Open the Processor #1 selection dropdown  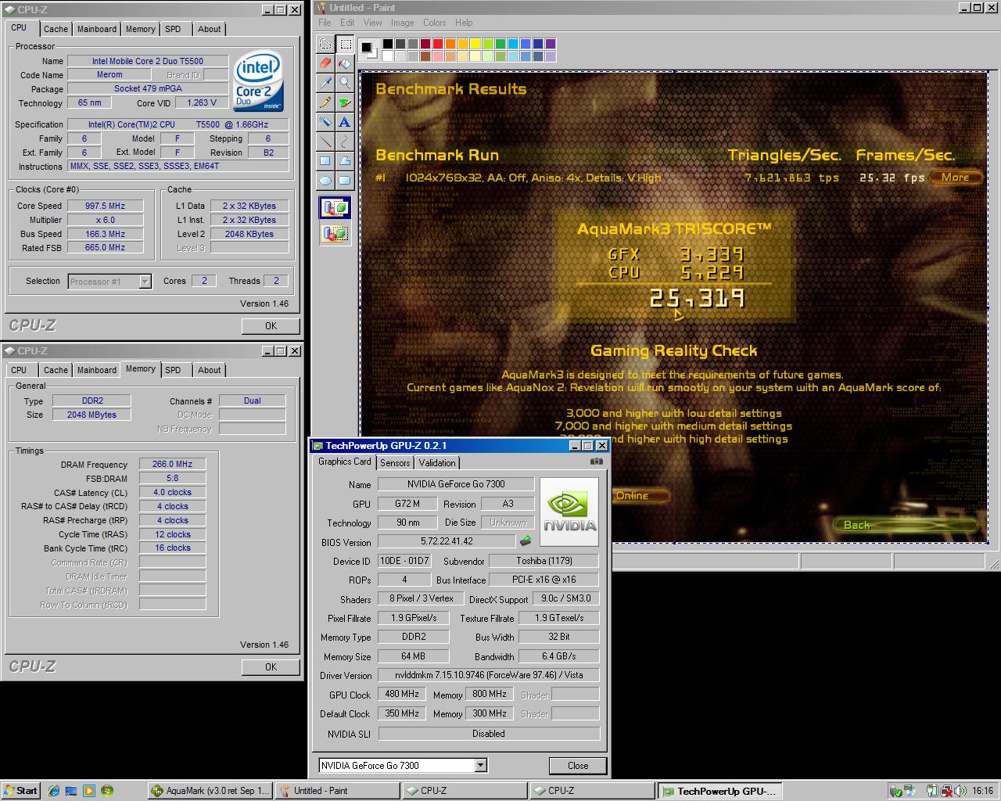(145, 282)
